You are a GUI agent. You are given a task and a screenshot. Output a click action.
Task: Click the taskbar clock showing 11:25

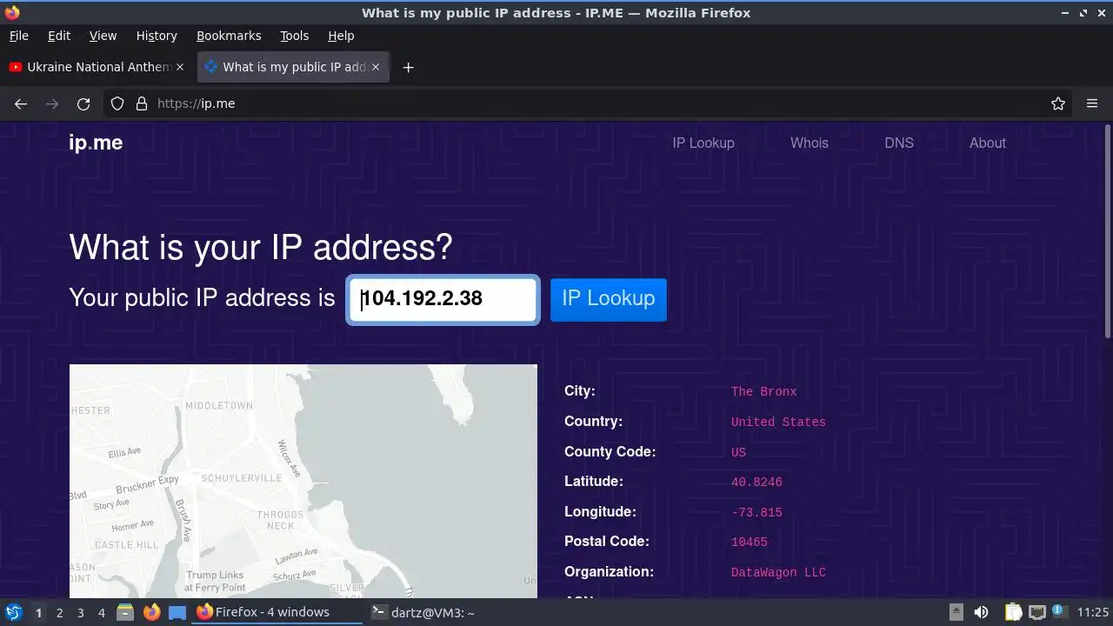pyautogui.click(x=1093, y=612)
